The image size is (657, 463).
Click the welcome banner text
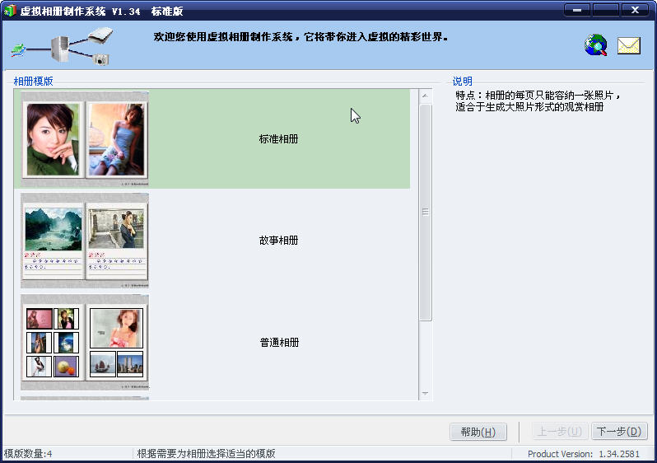click(x=301, y=37)
